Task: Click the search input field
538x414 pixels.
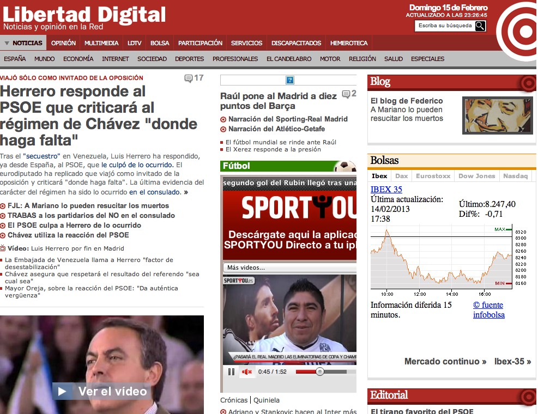Action: pos(444,26)
